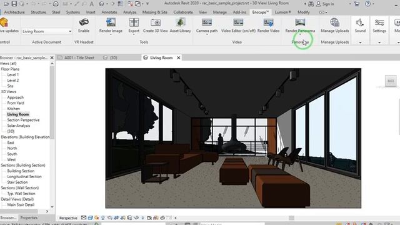Switch to the Massing & Site tab

click(154, 12)
